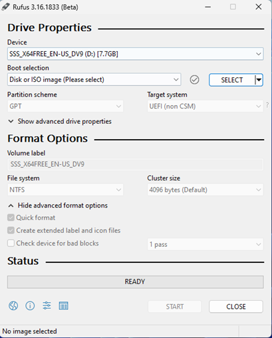Open the Boot selection dropdown
Screen dimensions: 272x338
coord(94,80)
